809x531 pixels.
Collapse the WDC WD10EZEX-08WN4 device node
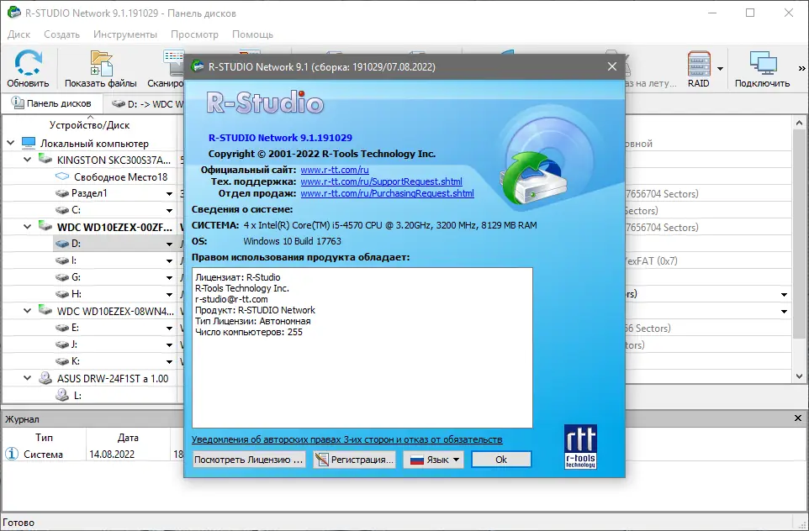28,311
